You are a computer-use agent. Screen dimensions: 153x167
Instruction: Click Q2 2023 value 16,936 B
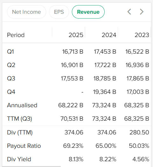tap(137, 65)
